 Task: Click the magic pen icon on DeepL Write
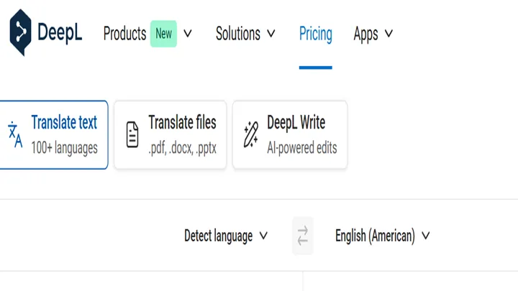point(250,135)
